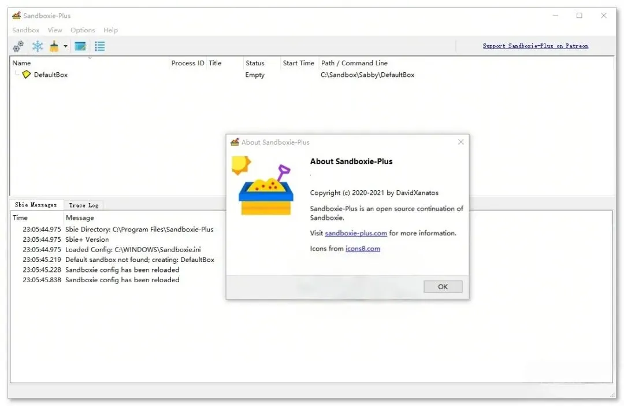The image size is (624, 406).
Task: Click the Message column header in log
Action: tap(80, 217)
